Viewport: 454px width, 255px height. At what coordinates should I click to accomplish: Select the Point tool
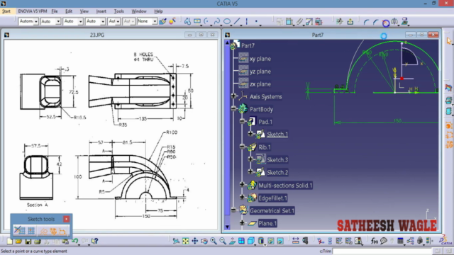(256, 21)
